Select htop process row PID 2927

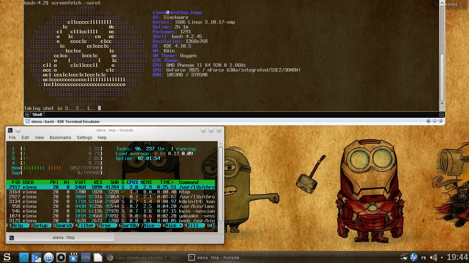point(111,197)
